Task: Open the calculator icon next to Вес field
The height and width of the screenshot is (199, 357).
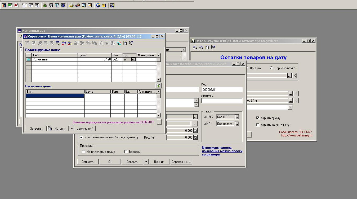Action: [x=195, y=137]
